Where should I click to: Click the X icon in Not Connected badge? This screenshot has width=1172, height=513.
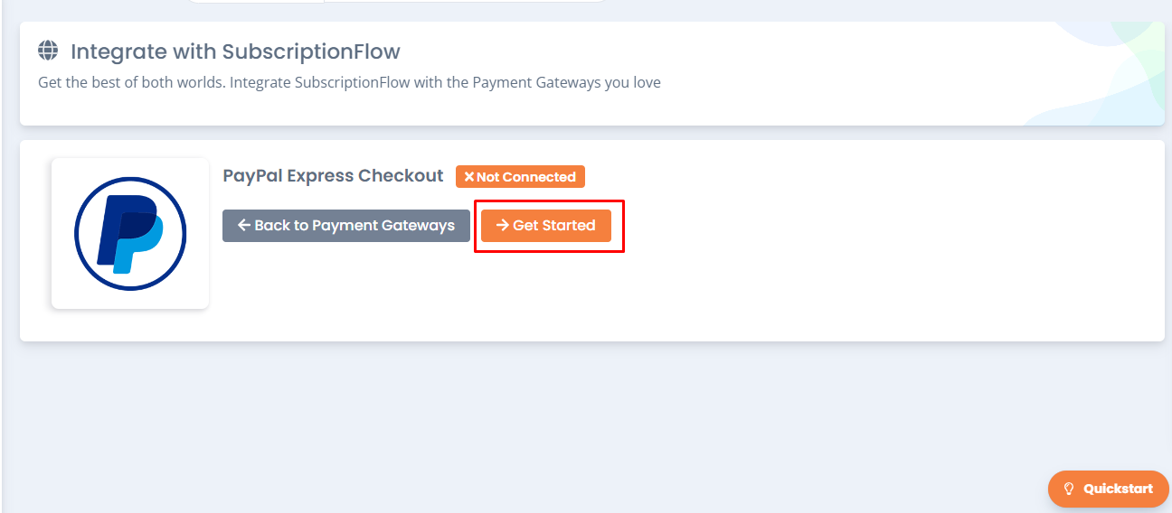coord(468,177)
